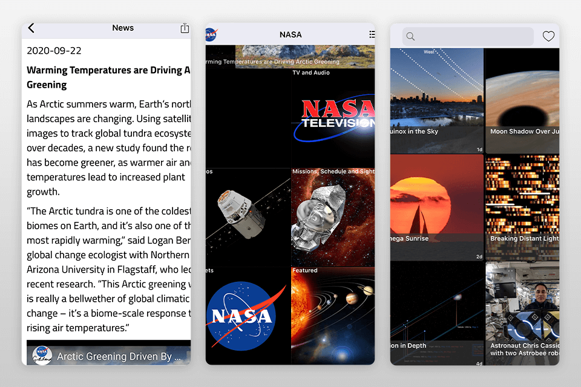Tap the share icon on the News page

coord(185,28)
